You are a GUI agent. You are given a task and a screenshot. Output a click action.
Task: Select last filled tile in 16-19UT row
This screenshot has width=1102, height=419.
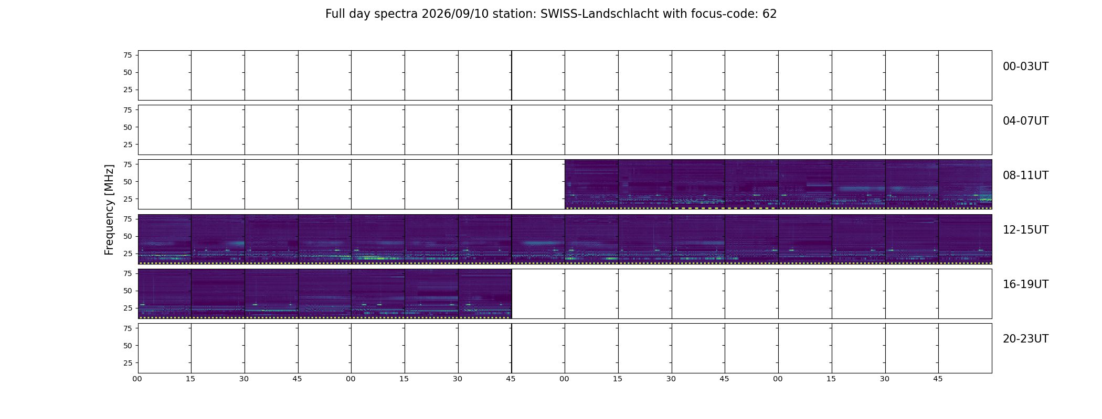click(x=485, y=293)
